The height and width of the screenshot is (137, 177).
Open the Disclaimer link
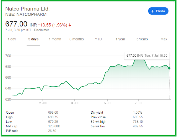tap(41, 30)
